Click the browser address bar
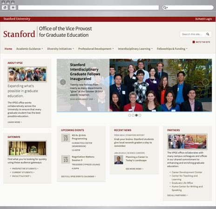This screenshot has height=209, width=216. (x=88, y=7)
